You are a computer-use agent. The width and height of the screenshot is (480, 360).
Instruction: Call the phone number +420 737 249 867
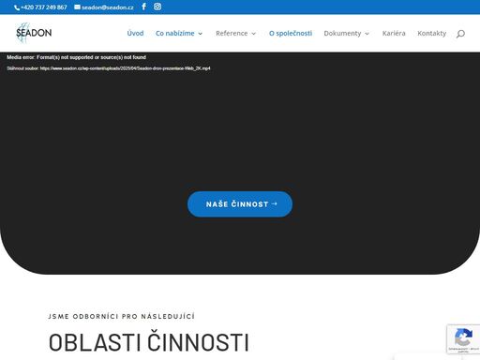pyautogui.click(x=40, y=7)
